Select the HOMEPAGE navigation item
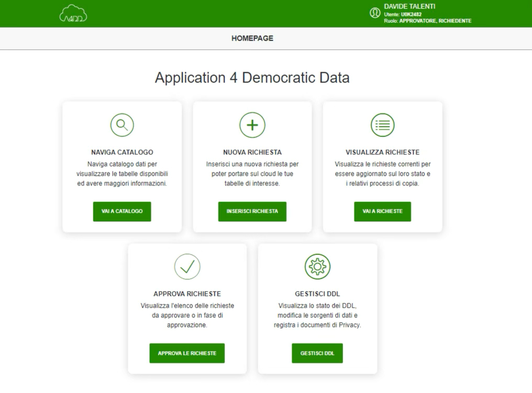 (x=252, y=38)
